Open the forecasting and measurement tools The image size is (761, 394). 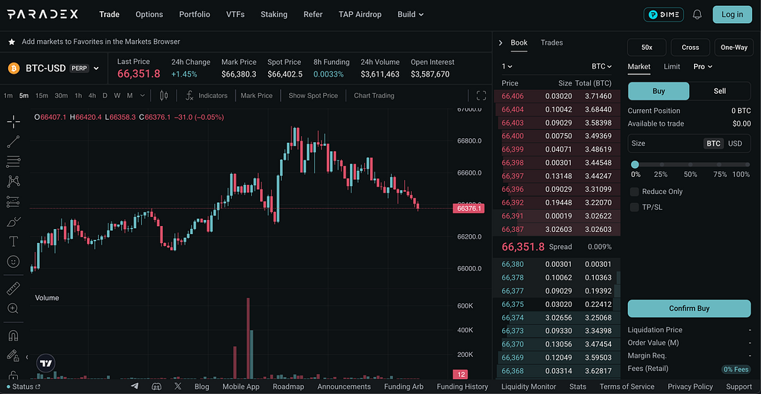13,201
